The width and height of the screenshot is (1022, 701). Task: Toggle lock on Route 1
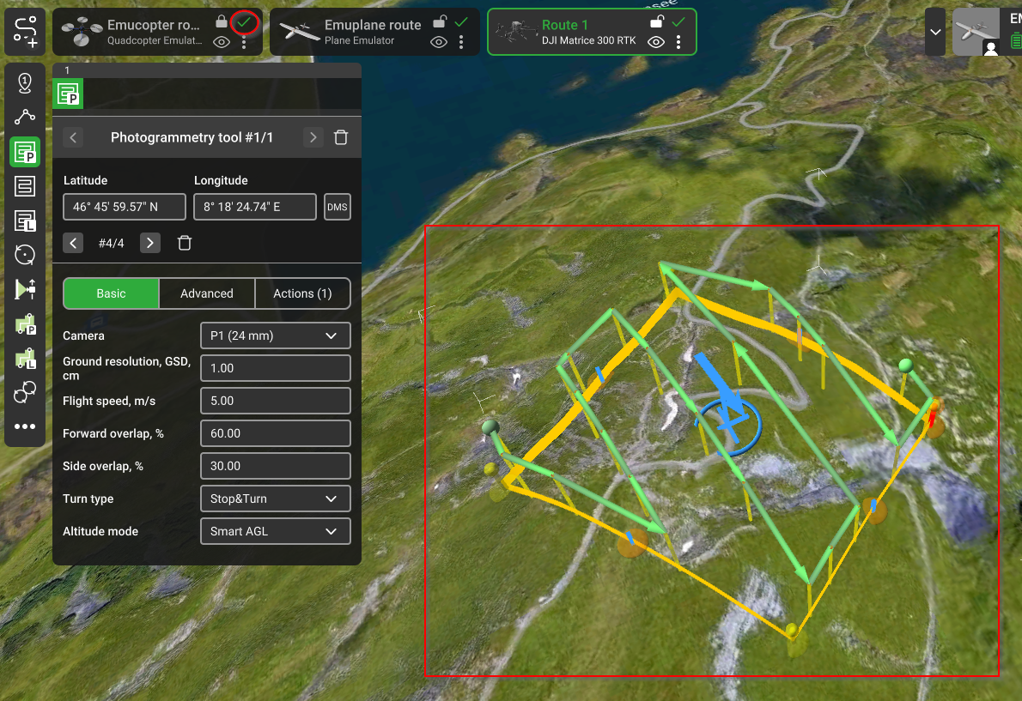[656, 22]
